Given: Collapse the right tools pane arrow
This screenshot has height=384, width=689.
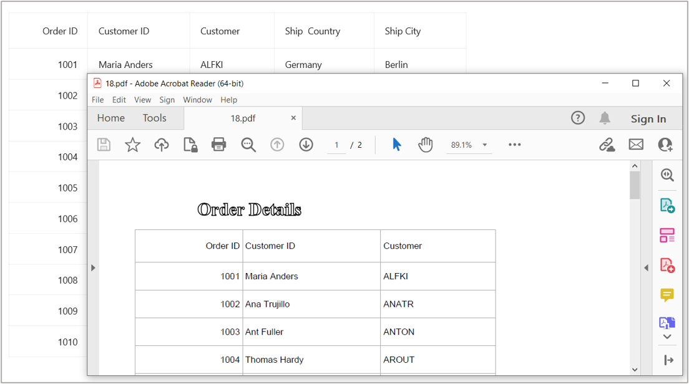Looking at the screenshot, I should (x=646, y=268).
